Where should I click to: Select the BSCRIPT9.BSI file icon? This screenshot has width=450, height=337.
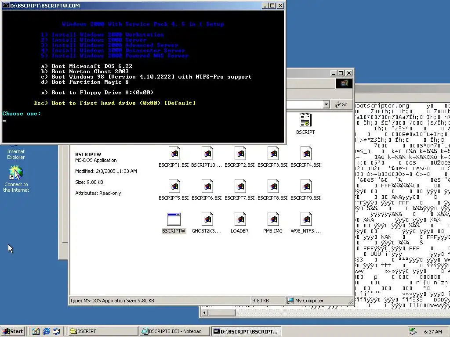(306, 186)
